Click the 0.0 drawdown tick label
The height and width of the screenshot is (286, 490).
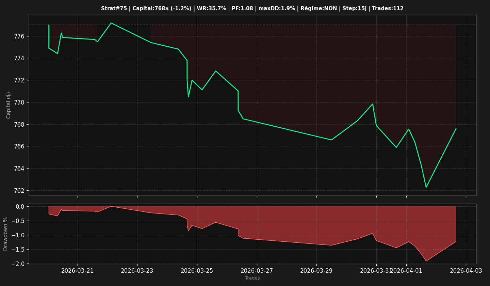click(x=20, y=207)
